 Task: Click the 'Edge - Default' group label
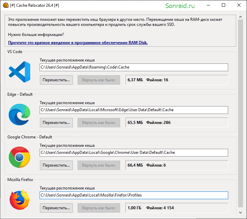click(20, 94)
